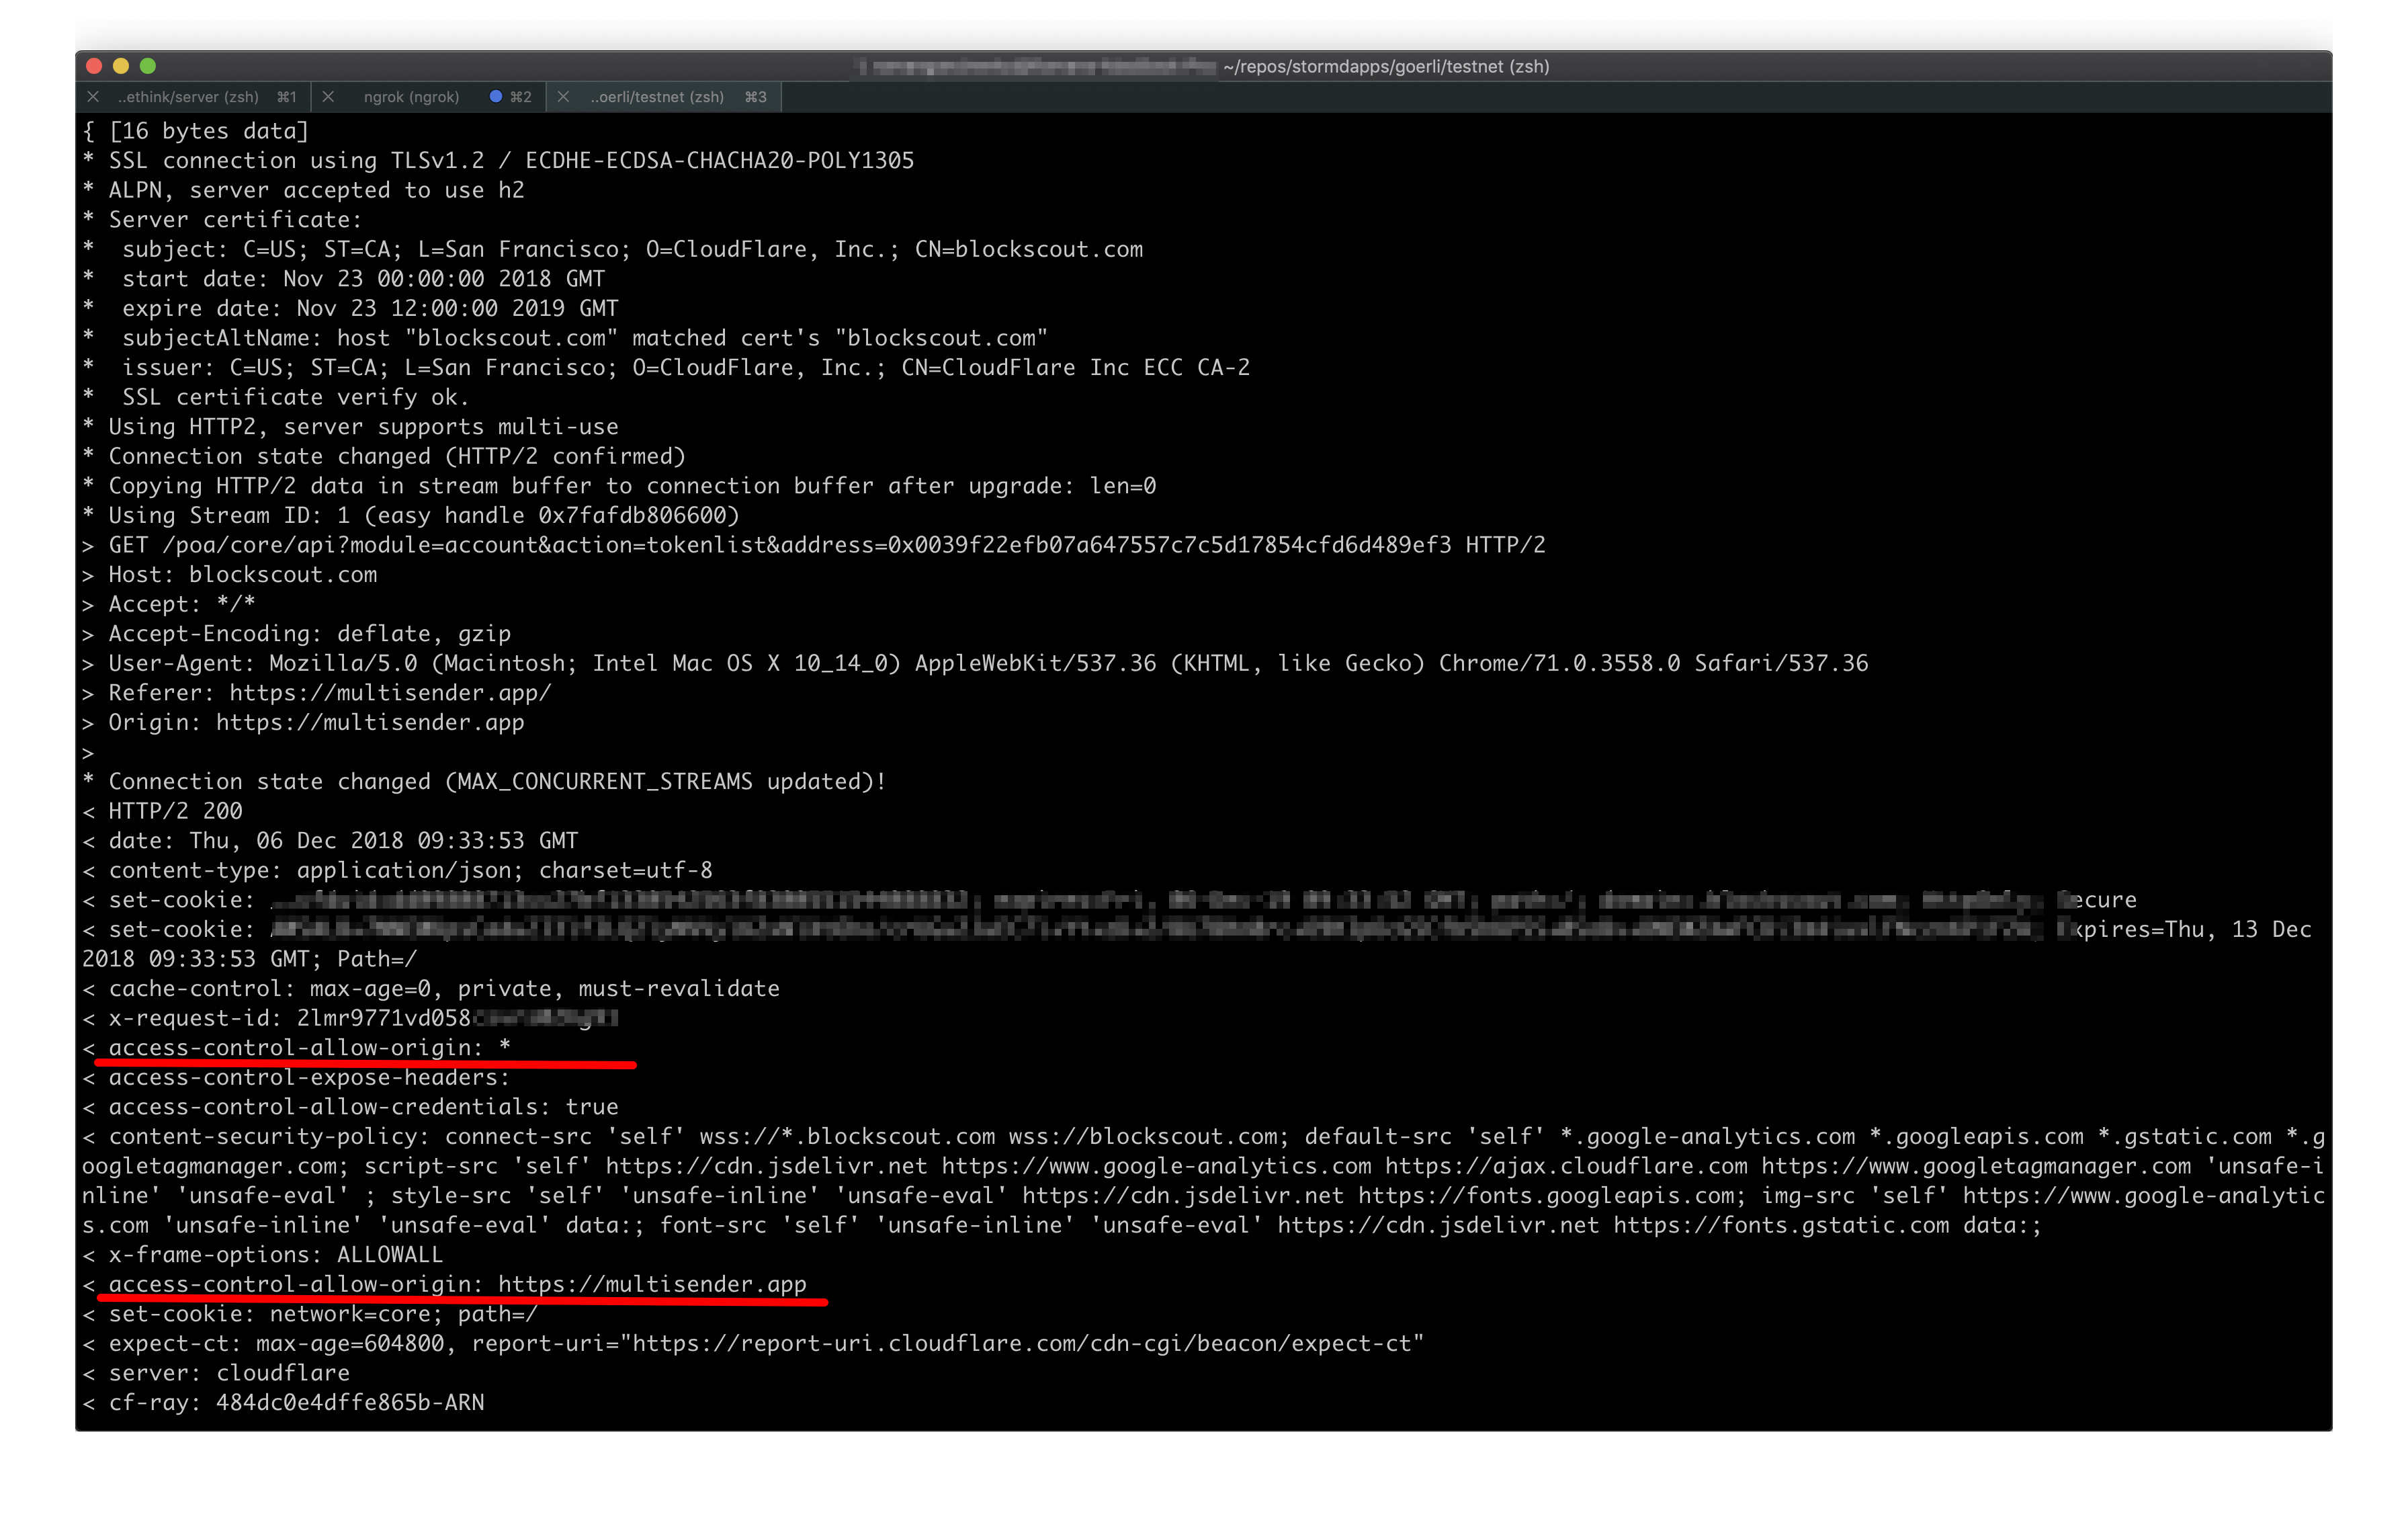Image resolution: width=2408 pixels, height=1531 pixels.
Task: Close the "..oerli/testnet (zsh)" tab
Action: [x=564, y=96]
